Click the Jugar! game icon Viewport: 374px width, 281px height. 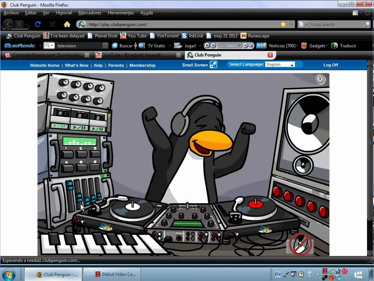[178, 46]
